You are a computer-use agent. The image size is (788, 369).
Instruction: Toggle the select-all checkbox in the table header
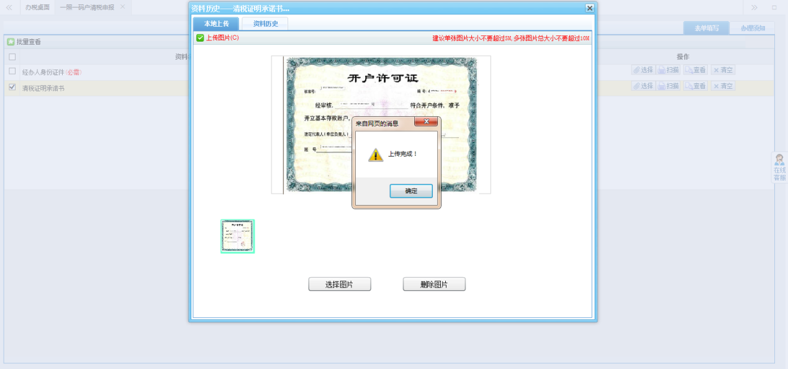(x=12, y=56)
